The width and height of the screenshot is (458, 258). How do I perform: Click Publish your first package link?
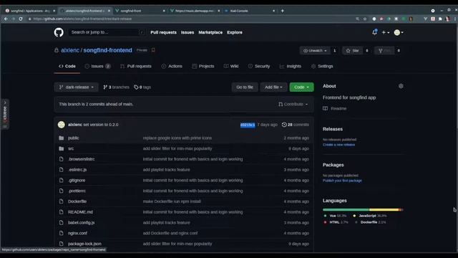point(342,181)
